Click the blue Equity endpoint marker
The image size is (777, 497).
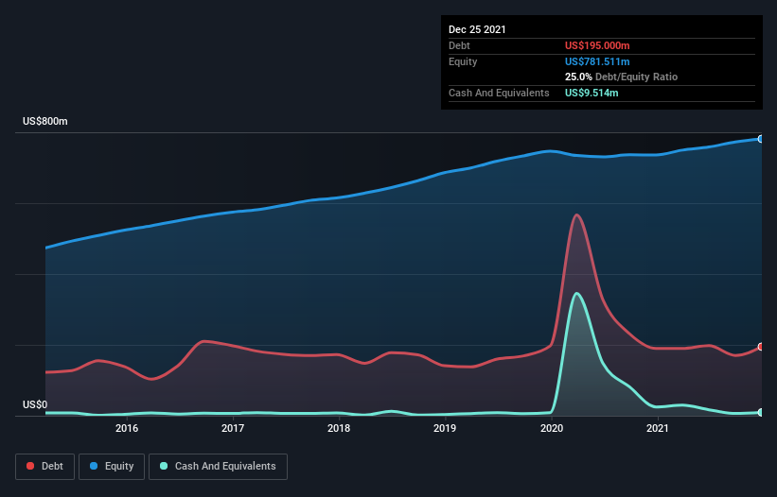pyautogui.click(x=761, y=139)
